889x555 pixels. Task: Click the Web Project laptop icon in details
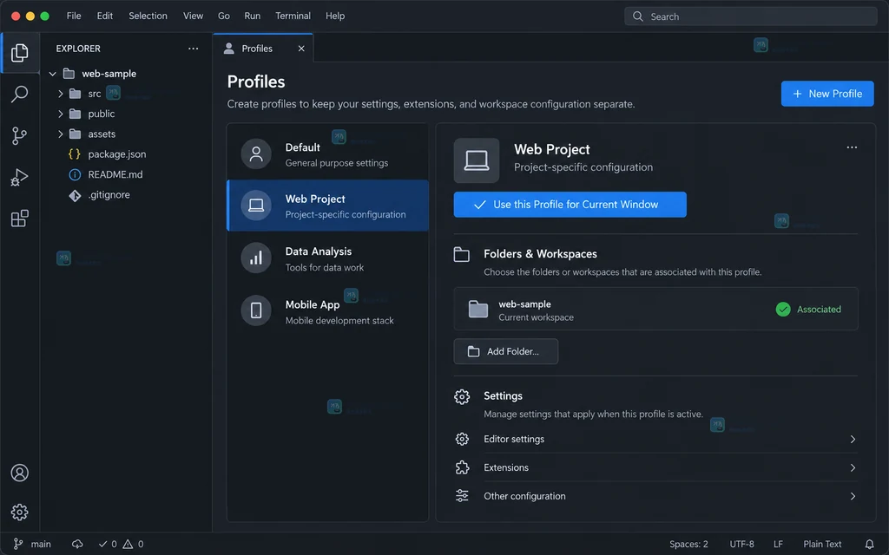click(x=477, y=160)
